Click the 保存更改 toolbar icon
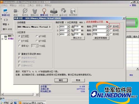The width and height of the screenshot is (139, 104). [x=73, y=12]
